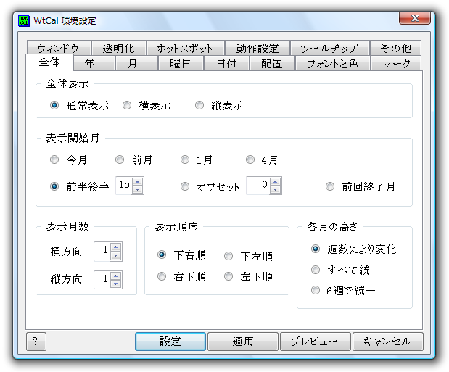Increase オフセット value with up arrow
Image resolution: width=449 pixels, height=372 pixels.
point(276,181)
